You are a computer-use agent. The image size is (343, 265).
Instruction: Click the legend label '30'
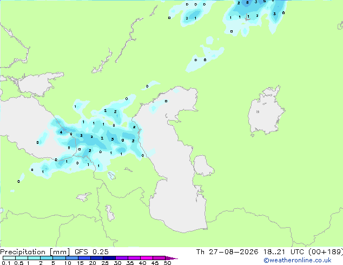tap(117, 263)
